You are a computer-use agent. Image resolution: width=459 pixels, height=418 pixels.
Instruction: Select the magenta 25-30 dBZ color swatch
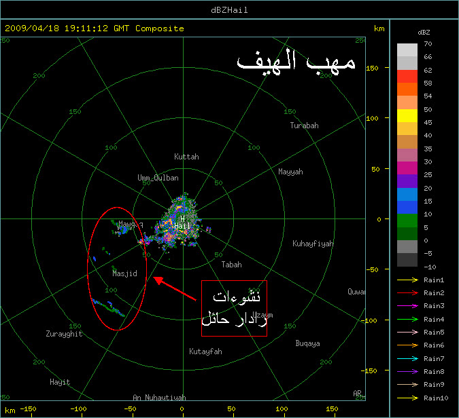407,168
